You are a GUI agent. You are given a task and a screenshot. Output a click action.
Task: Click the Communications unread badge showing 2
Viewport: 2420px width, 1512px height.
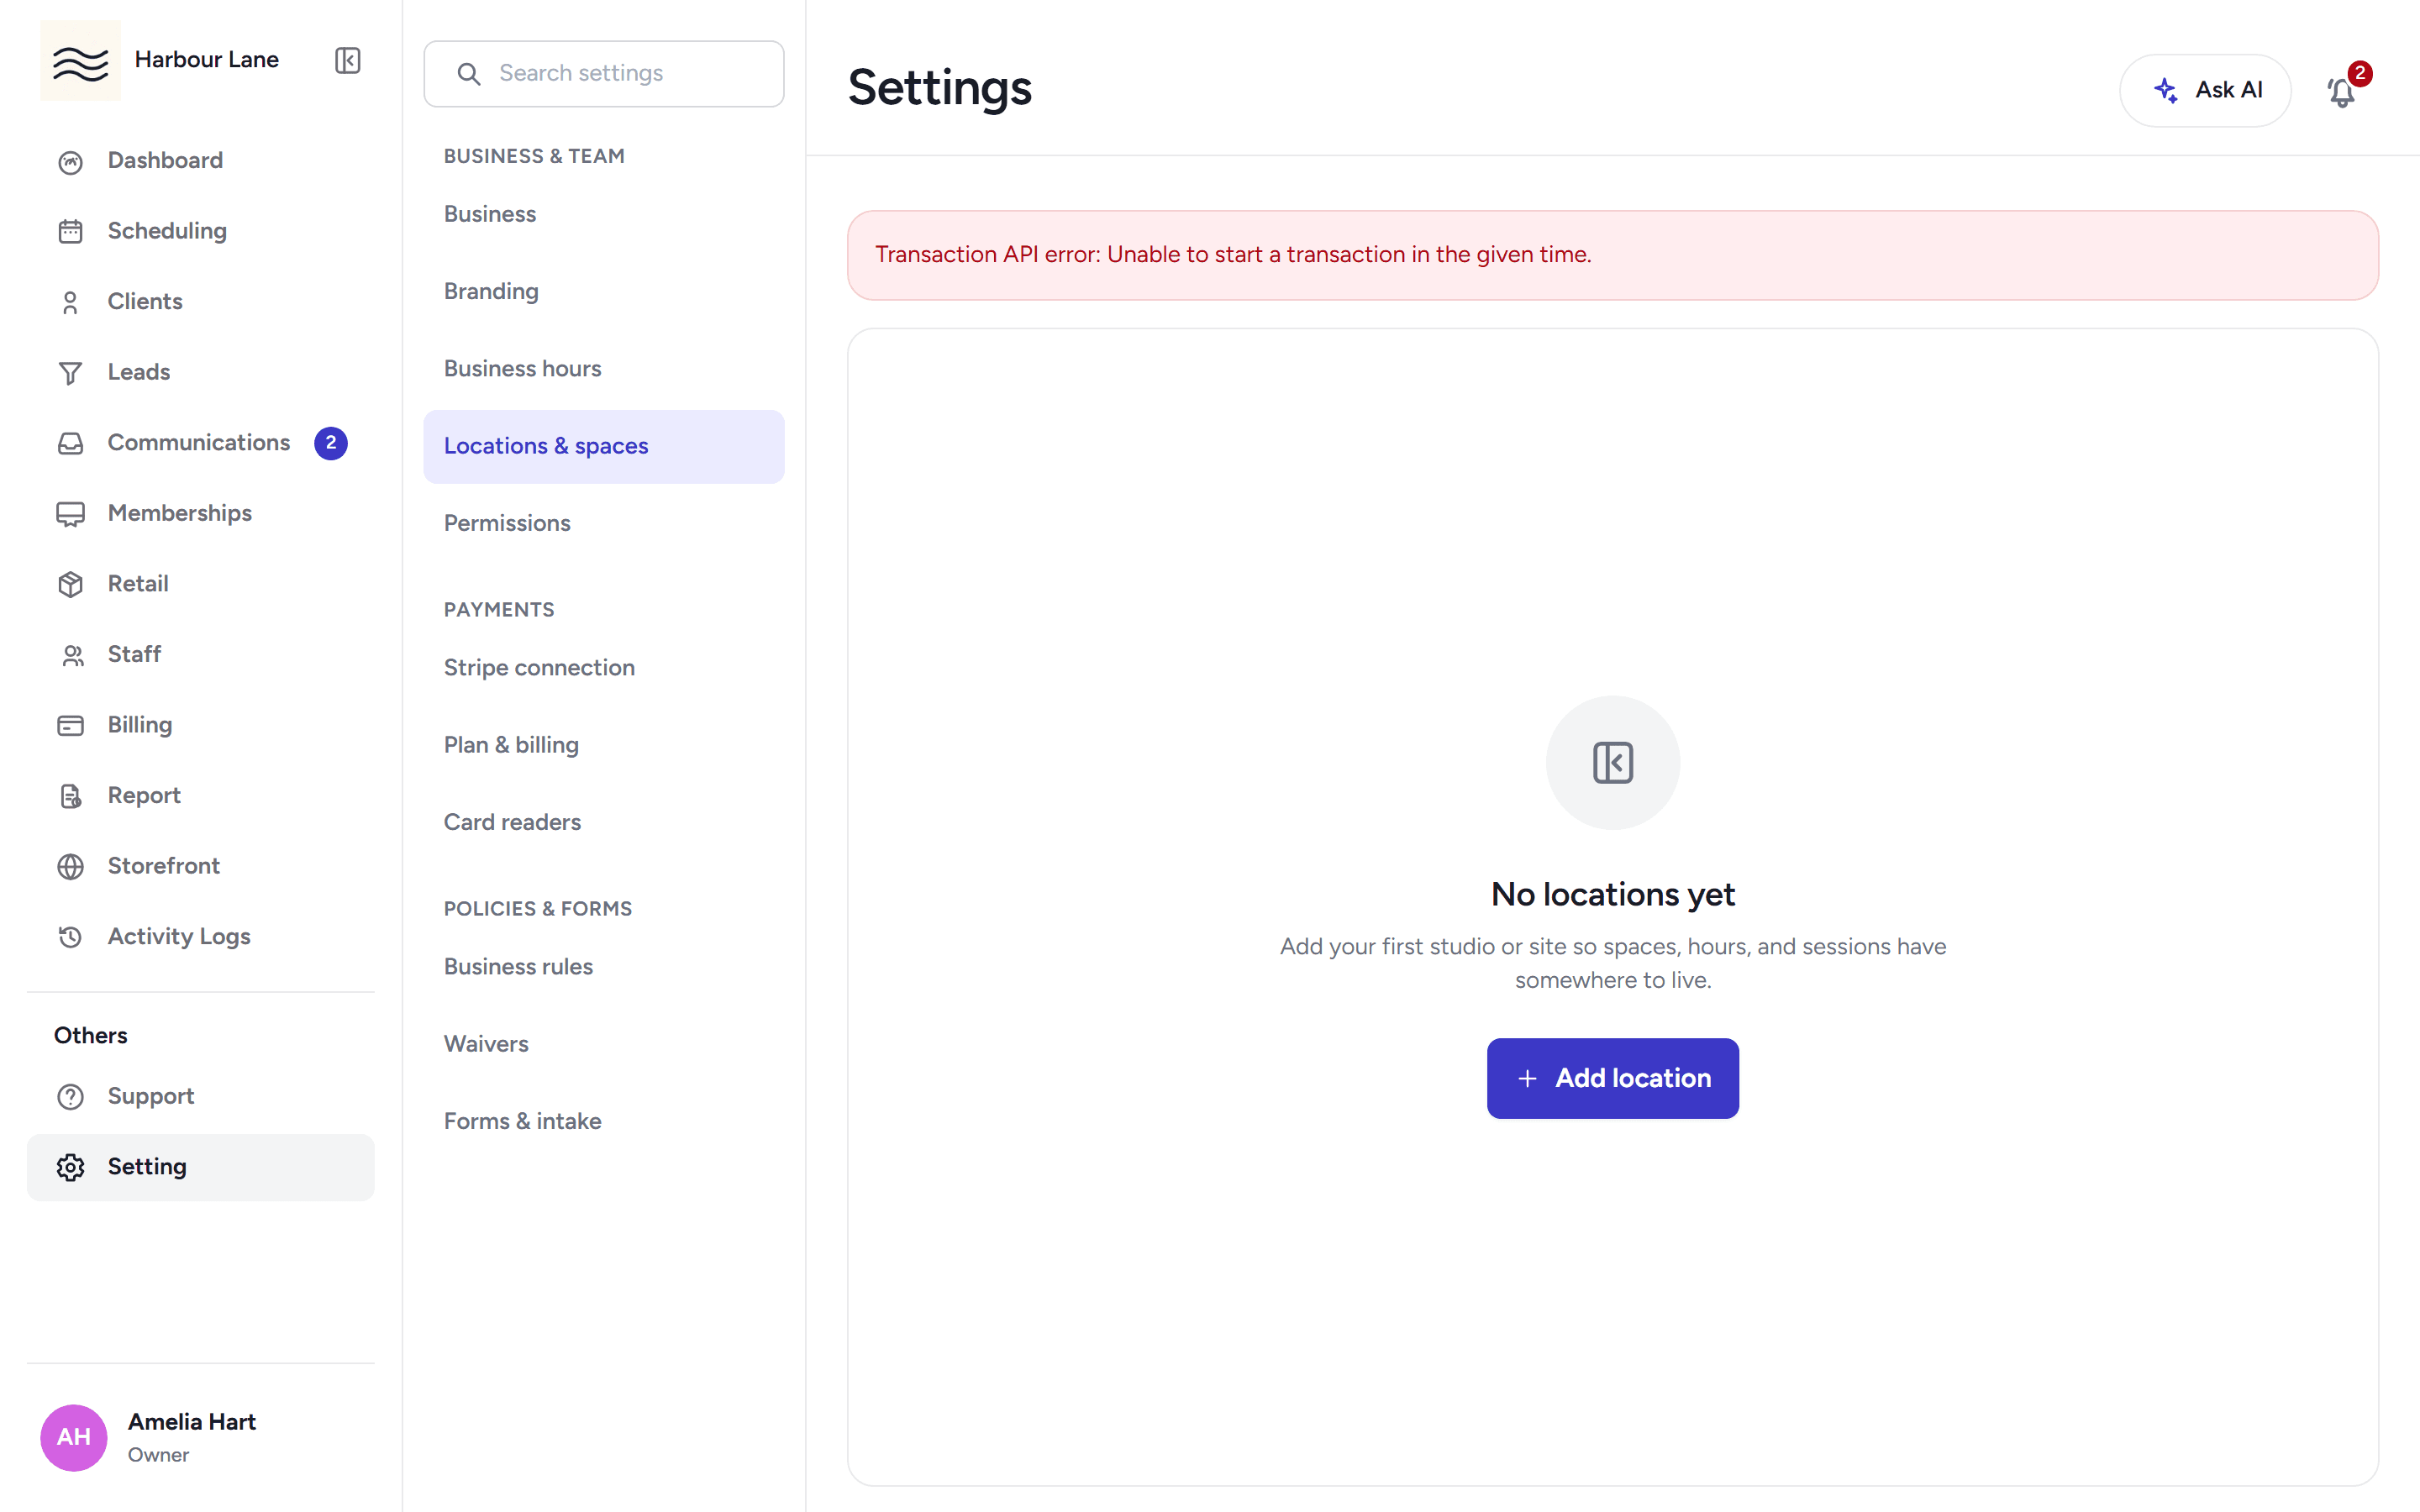pyautogui.click(x=330, y=443)
